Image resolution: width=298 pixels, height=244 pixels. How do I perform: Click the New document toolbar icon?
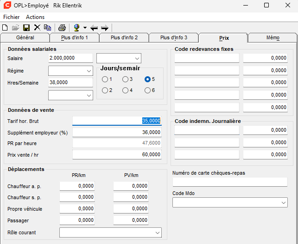click(5, 28)
